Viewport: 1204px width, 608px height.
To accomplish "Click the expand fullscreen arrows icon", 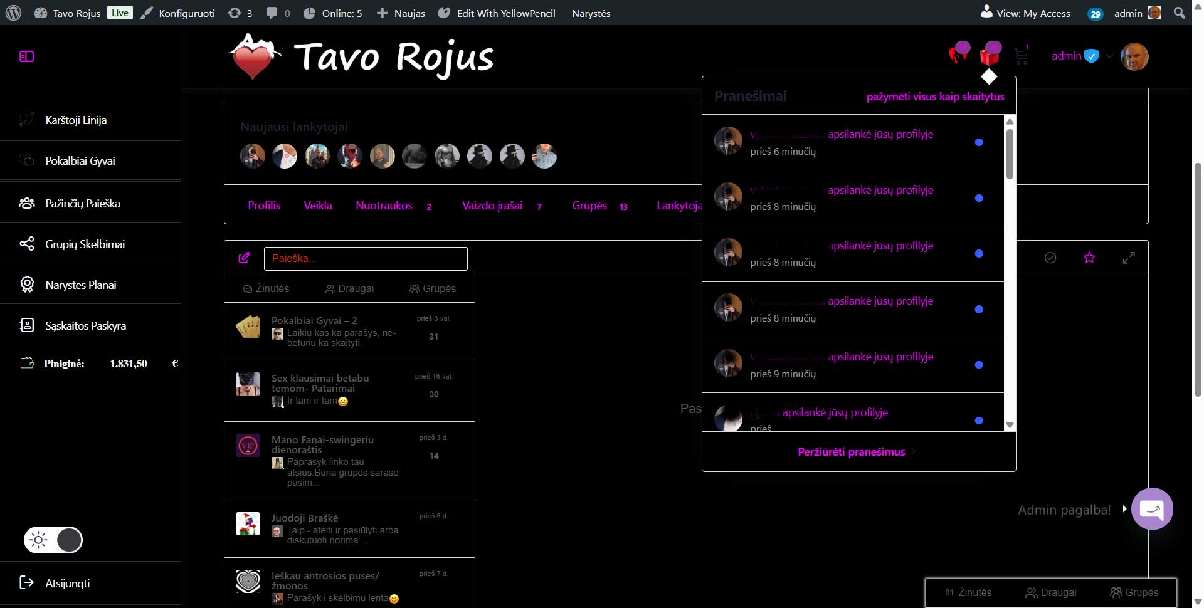I will pos(1129,258).
